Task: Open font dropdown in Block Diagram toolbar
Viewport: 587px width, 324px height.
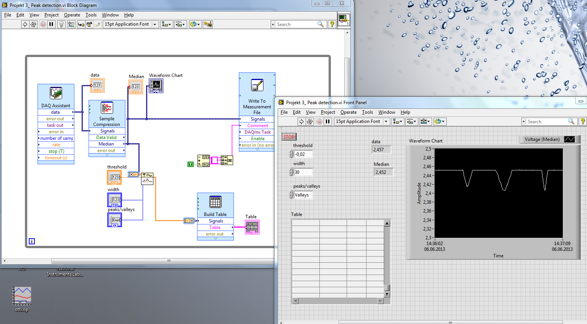Action: 155,24
